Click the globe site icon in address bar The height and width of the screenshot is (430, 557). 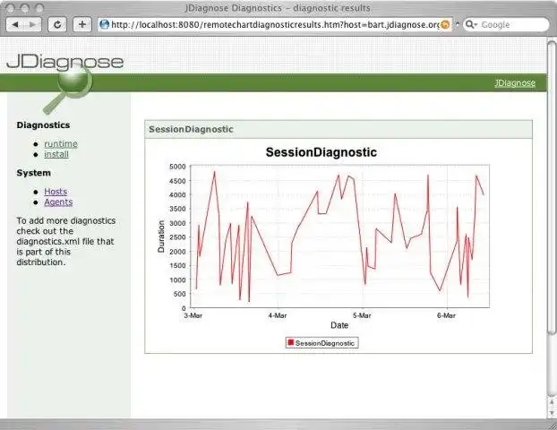tap(104, 24)
